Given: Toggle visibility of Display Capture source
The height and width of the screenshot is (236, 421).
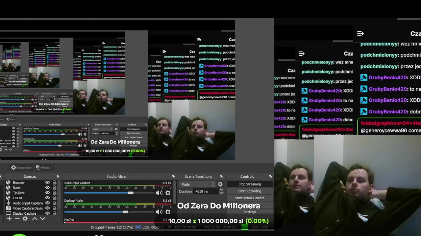Looking at the screenshot, I should (47, 213).
